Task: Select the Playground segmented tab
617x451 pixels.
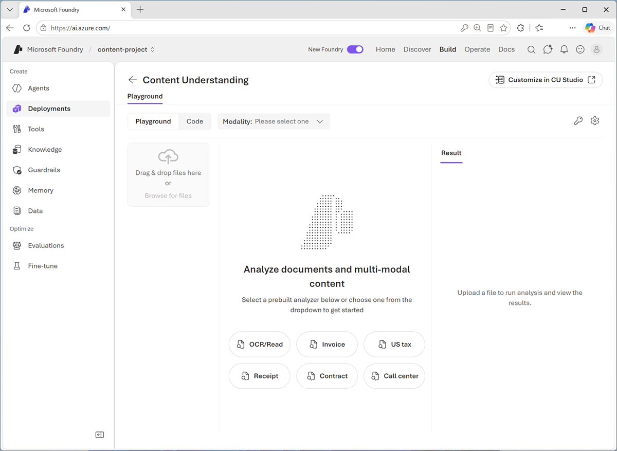Action: tap(153, 121)
